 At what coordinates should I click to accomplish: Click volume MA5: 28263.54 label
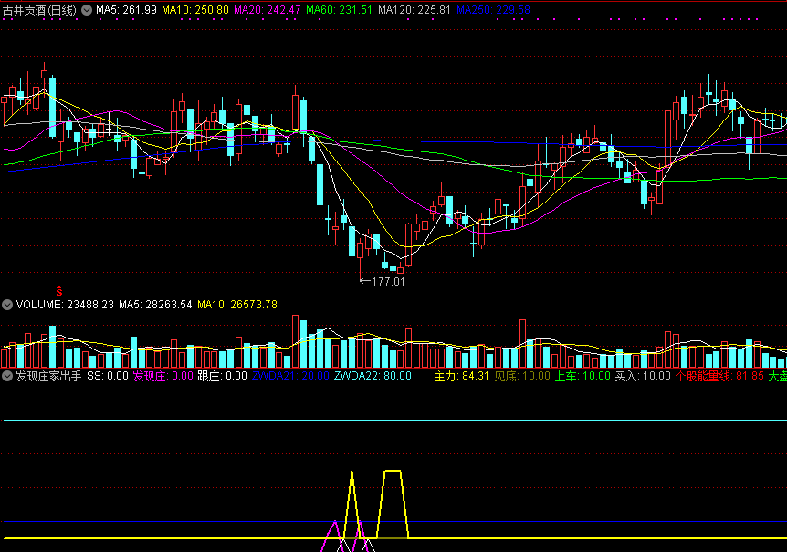(x=155, y=305)
